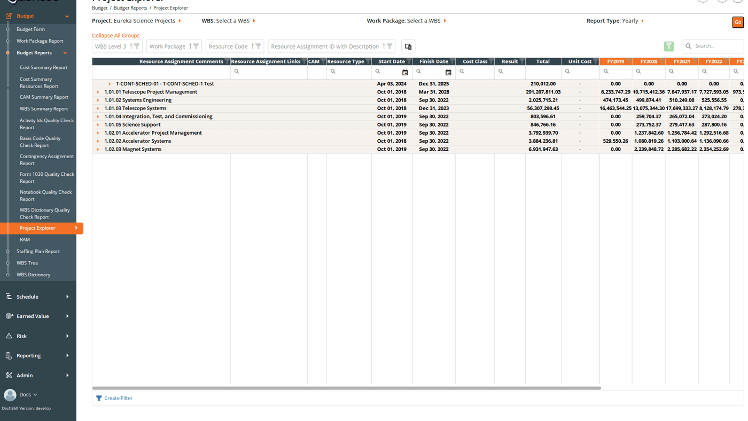The width and height of the screenshot is (748, 421).
Task: Click filter icon in Resource Assignment Comments header
Action: pyautogui.click(x=227, y=61)
